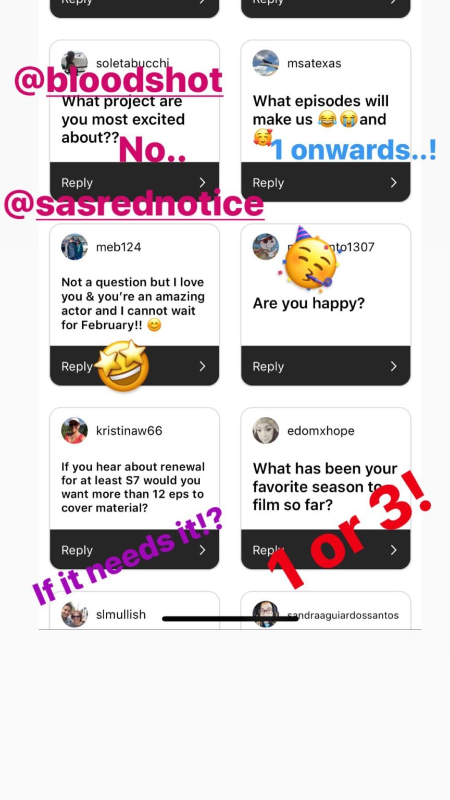Open the @bloodshot mention
Viewport: 450px width, 800px height.
click(119, 81)
